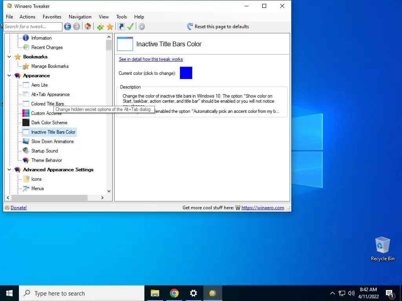The height and width of the screenshot is (301, 402).
Task: Open Windows Settings gear on taskbar
Action: pos(193,293)
